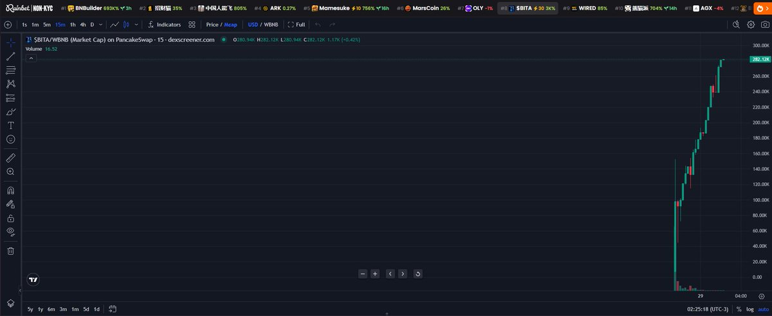Screen dimensions: 772x316
Task: Open the Indicators menu
Action: coord(163,24)
